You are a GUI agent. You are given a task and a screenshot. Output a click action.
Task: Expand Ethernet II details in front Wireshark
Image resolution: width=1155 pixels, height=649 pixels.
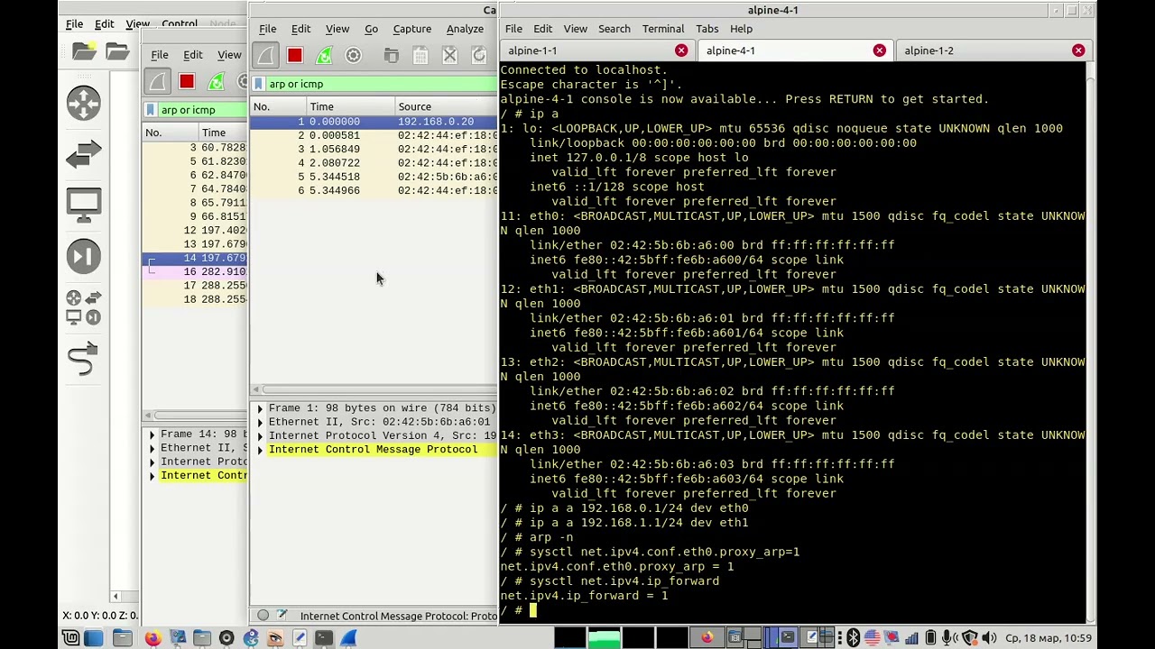point(260,422)
